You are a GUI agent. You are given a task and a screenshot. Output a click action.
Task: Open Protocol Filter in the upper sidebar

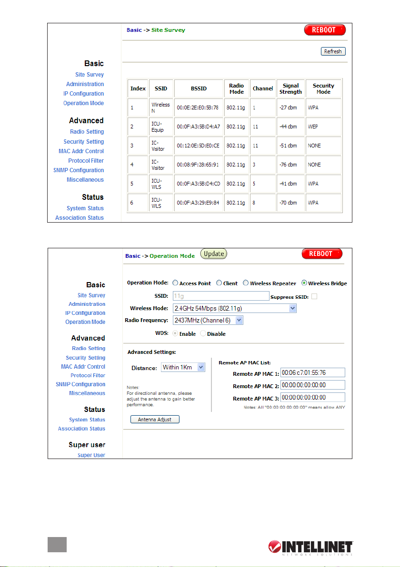point(86,161)
